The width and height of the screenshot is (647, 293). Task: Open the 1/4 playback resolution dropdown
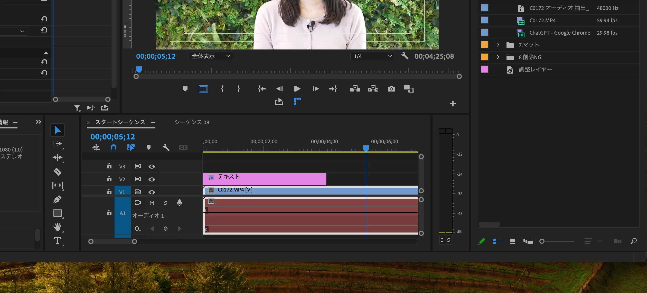pyautogui.click(x=372, y=56)
